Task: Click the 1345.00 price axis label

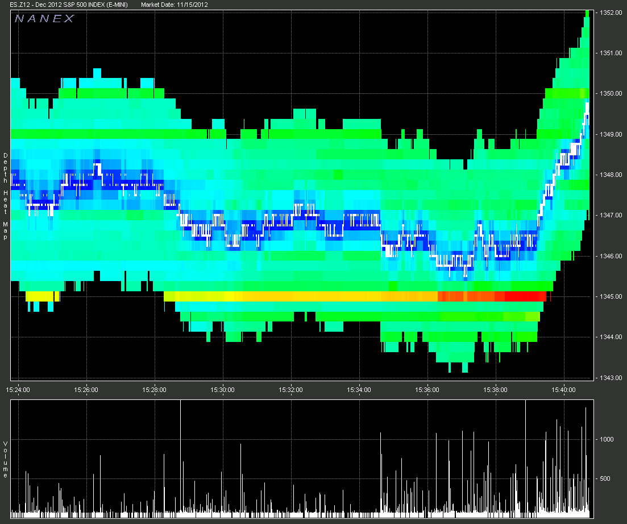Action: 611,296
